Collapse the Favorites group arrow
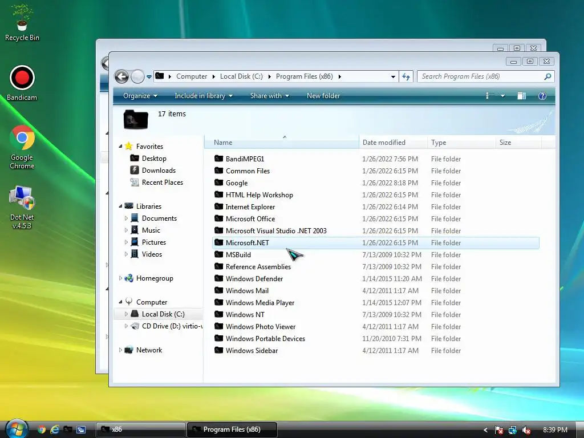The width and height of the screenshot is (584, 438). pyautogui.click(x=120, y=147)
